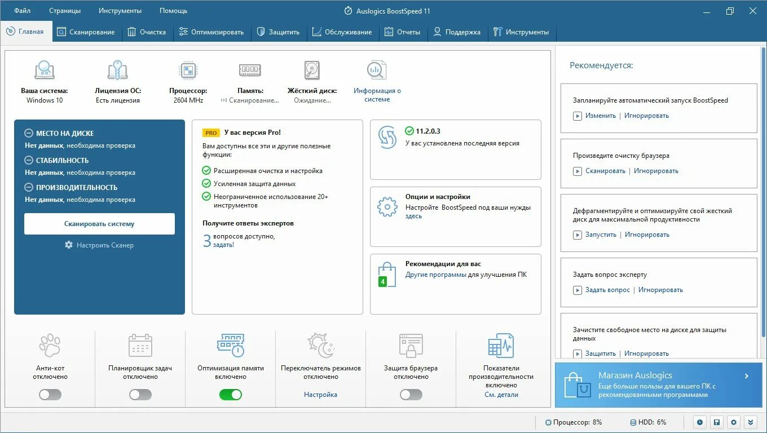Click the Показатели производительности chart icon
Viewport: 767px width, 433px height.
click(x=501, y=346)
